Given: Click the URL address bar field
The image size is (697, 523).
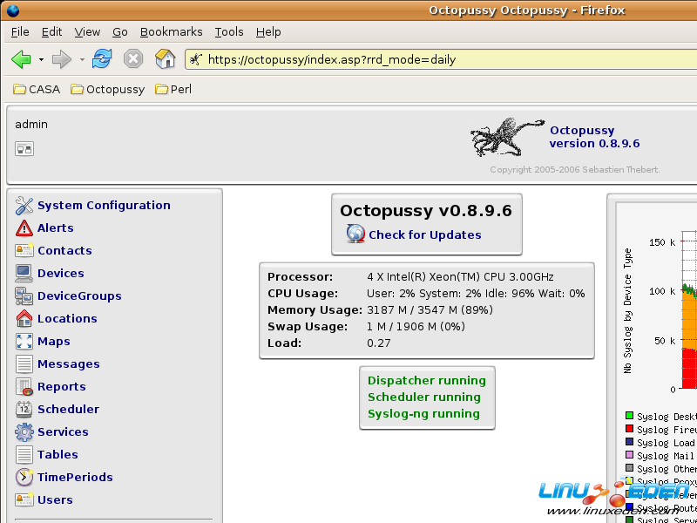Looking at the screenshot, I should pos(436,60).
